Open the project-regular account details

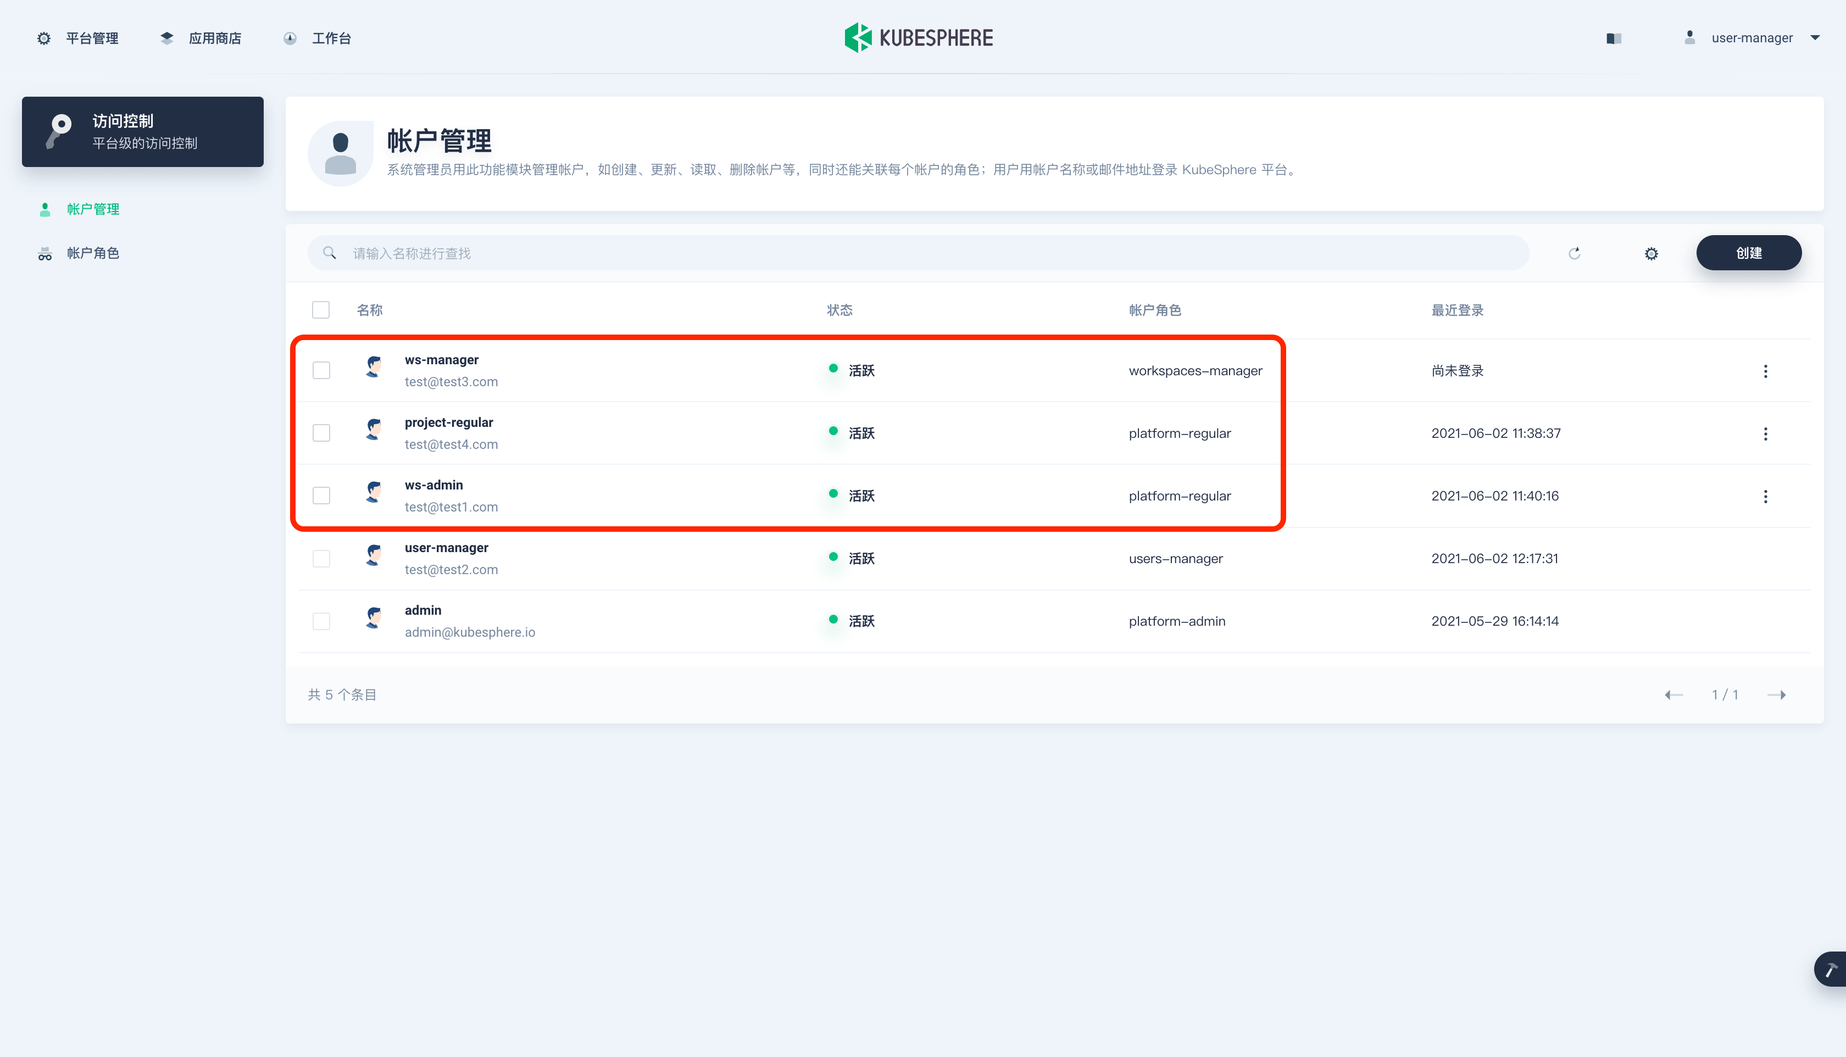tap(449, 422)
